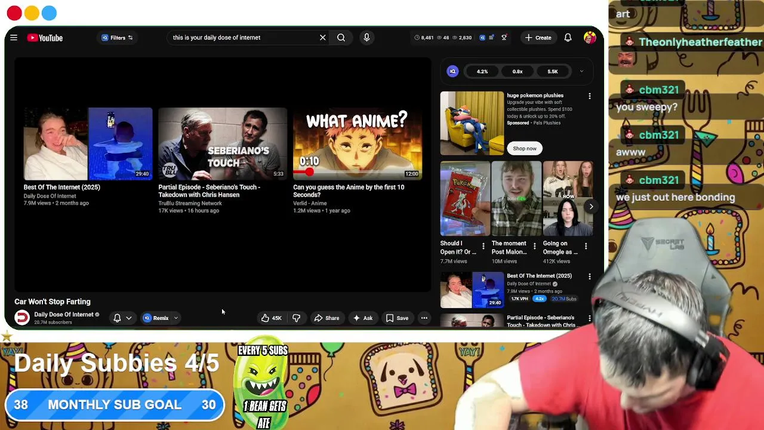Click the 'Car Won't Stop Farting' title

click(53, 302)
